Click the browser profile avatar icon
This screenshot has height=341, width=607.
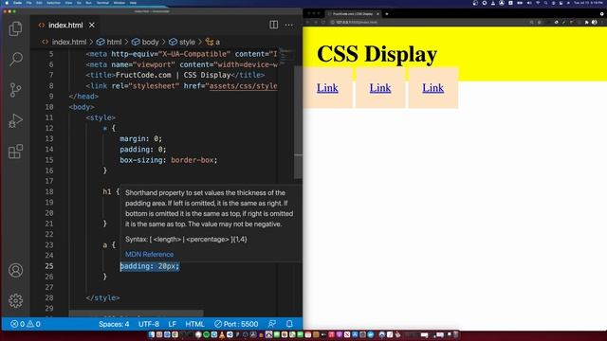595,23
